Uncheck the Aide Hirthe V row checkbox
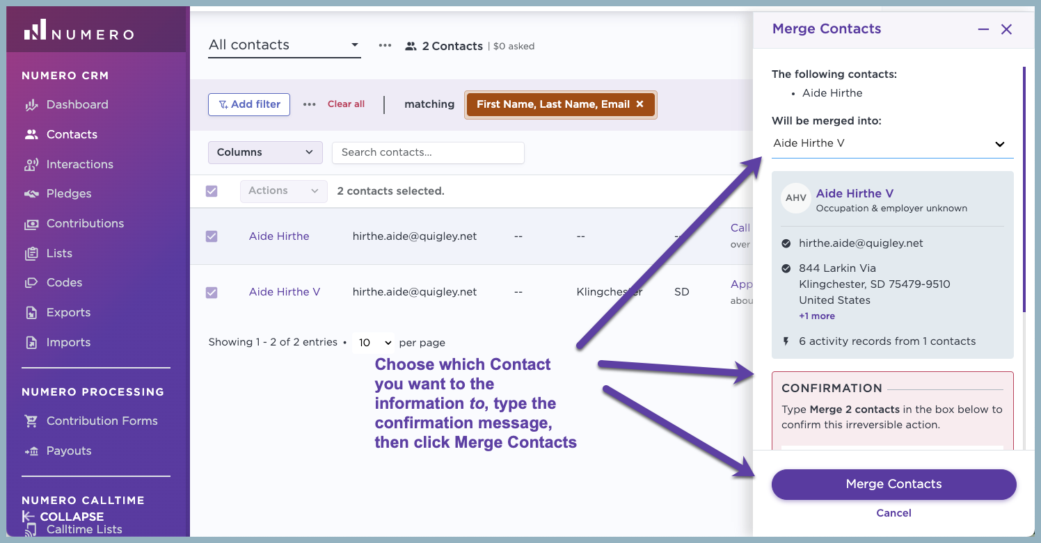The width and height of the screenshot is (1041, 543). 212,293
